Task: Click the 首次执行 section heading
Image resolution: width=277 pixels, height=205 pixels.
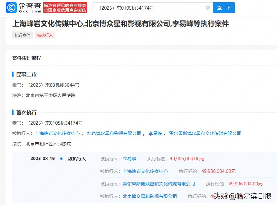Action: click(26, 112)
